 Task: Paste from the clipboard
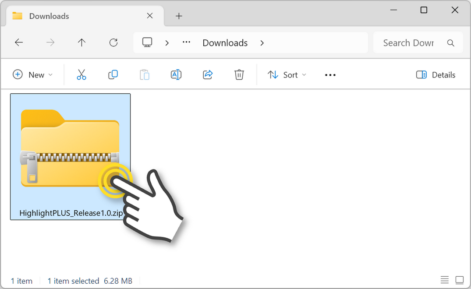[145, 74]
